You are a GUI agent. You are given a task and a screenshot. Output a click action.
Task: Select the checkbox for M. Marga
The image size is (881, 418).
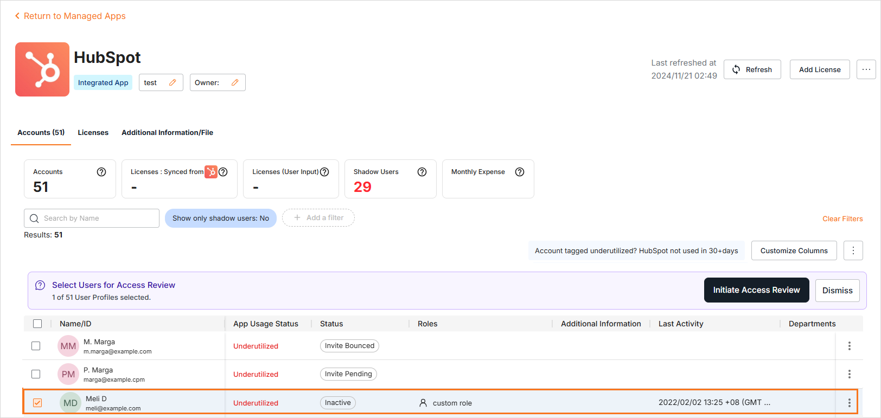36,346
